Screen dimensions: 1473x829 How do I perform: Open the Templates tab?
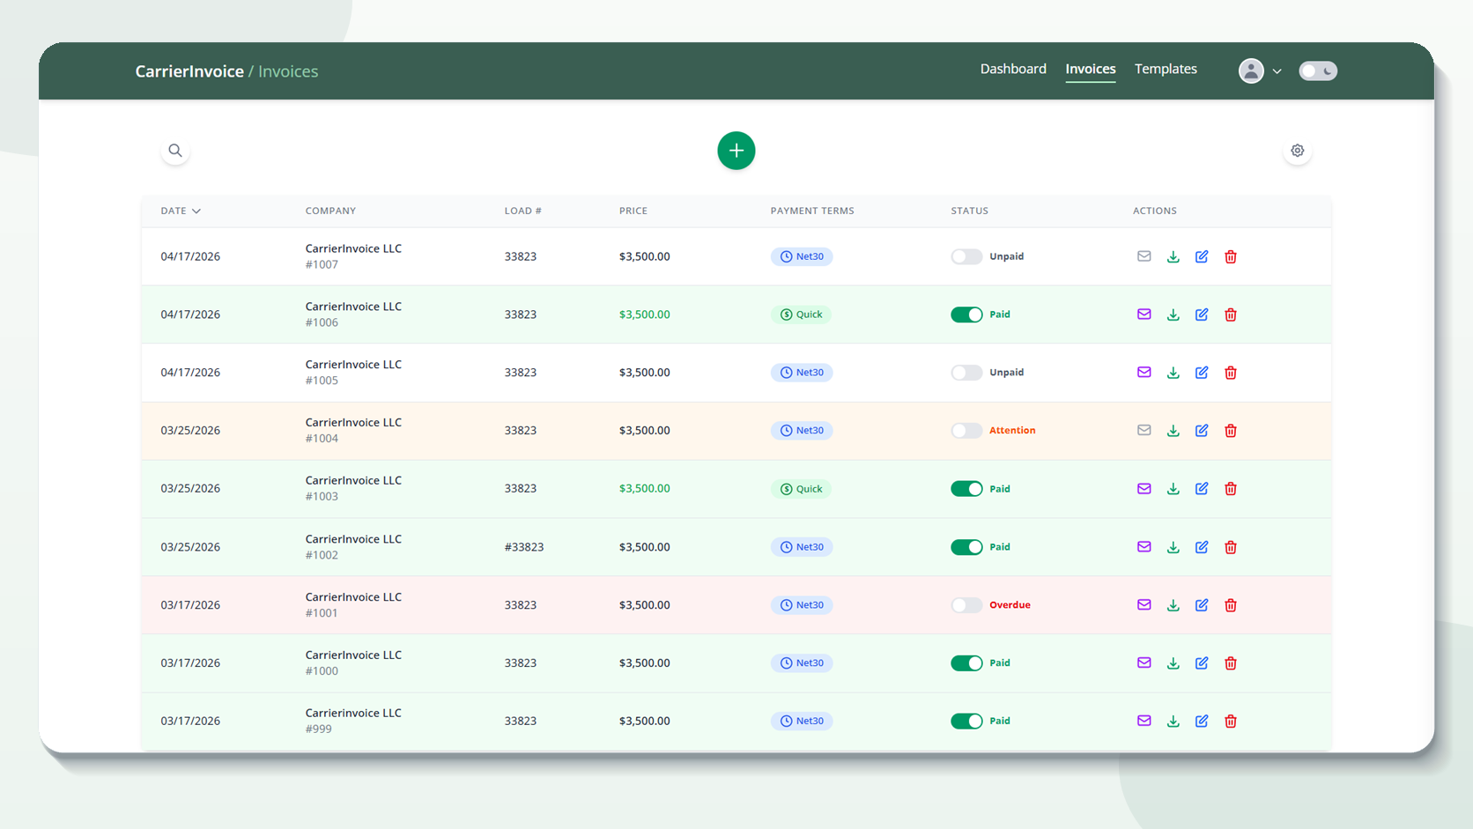pos(1166,69)
